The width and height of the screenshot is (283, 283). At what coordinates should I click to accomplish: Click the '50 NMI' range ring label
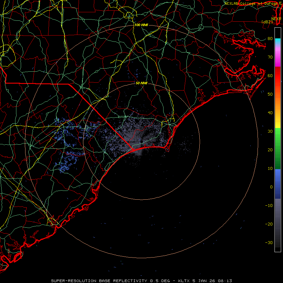point(141,83)
